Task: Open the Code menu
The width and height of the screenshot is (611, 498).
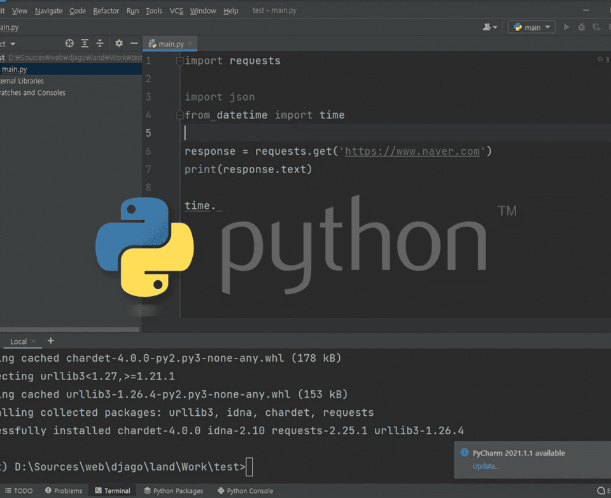Action: [78, 11]
